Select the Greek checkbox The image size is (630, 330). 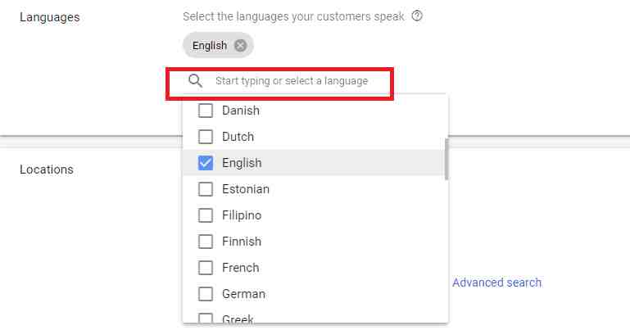(x=206, y=319)
